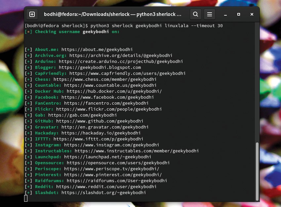Click the 'GitHub:' site label
Screen dimensions: 281x207
tap(44, 121)
